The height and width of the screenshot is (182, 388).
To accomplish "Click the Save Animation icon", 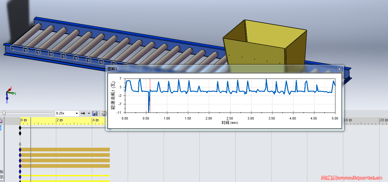I will click(95, 113).
